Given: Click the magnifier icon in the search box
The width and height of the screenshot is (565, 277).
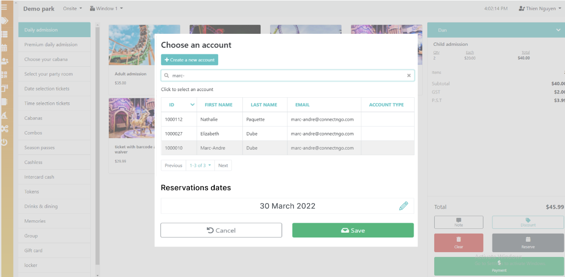Looking at the screenshot, I should (167, 75).
